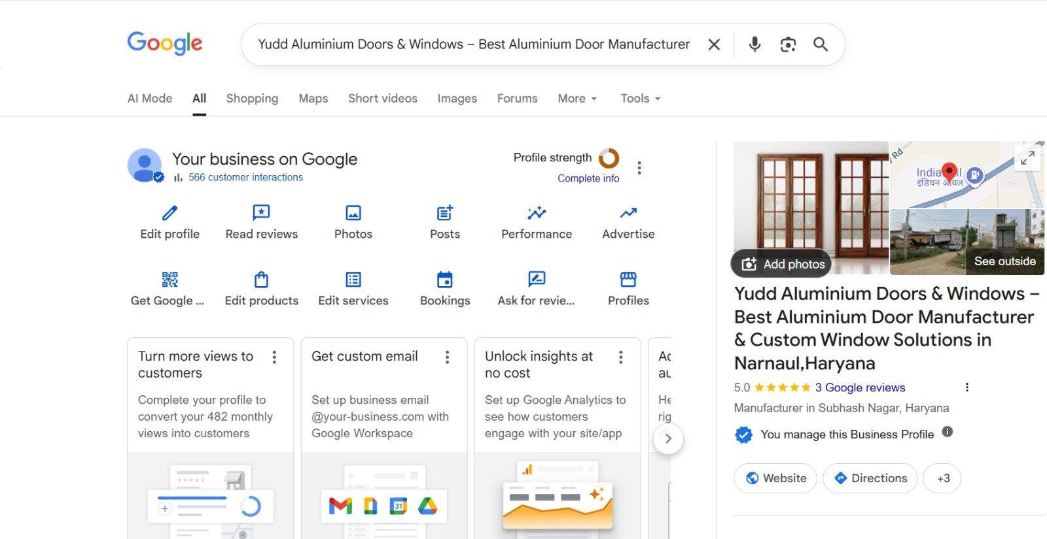Click Manufacturer in Subhash Nagar, Haryana text
The height and width of the screenshot is (539, 1047).
click(842, 408)
